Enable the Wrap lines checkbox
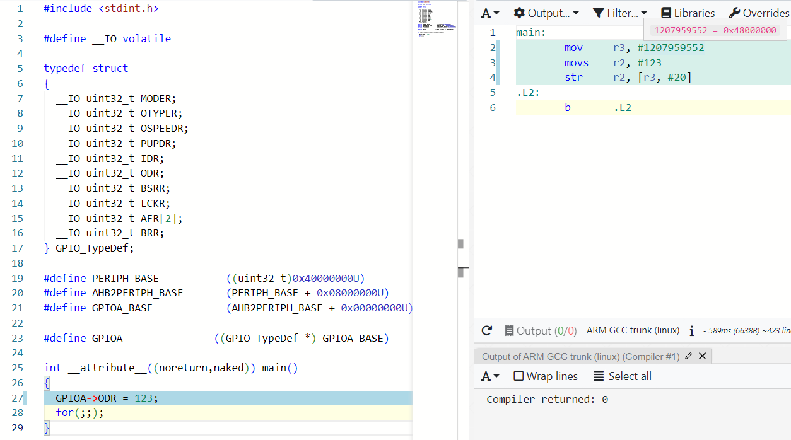 (519, 376)
